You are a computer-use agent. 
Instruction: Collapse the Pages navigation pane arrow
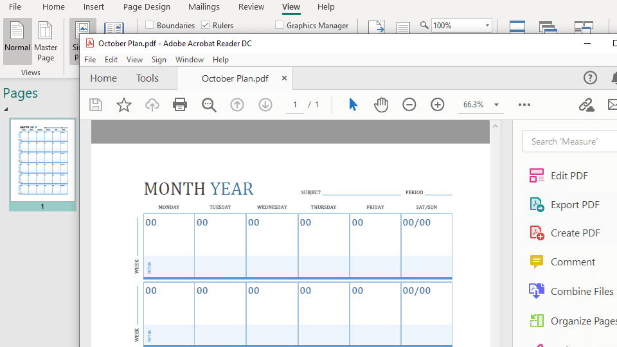tap(6, 109)
